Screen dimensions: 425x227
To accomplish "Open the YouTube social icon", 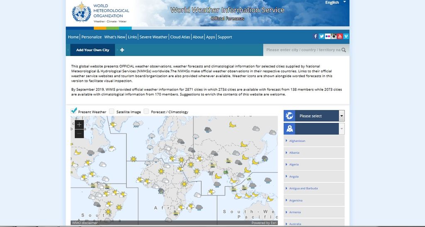I will 340,36.
